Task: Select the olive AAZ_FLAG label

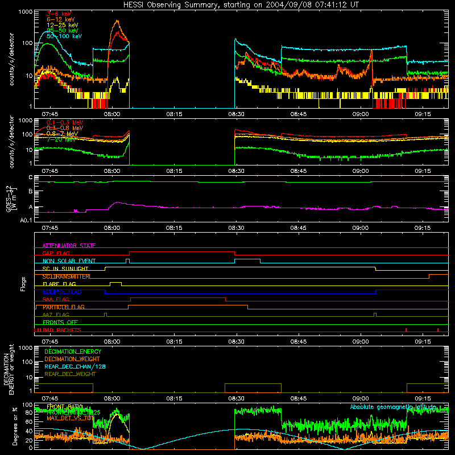Action: [x=56, y=315]
